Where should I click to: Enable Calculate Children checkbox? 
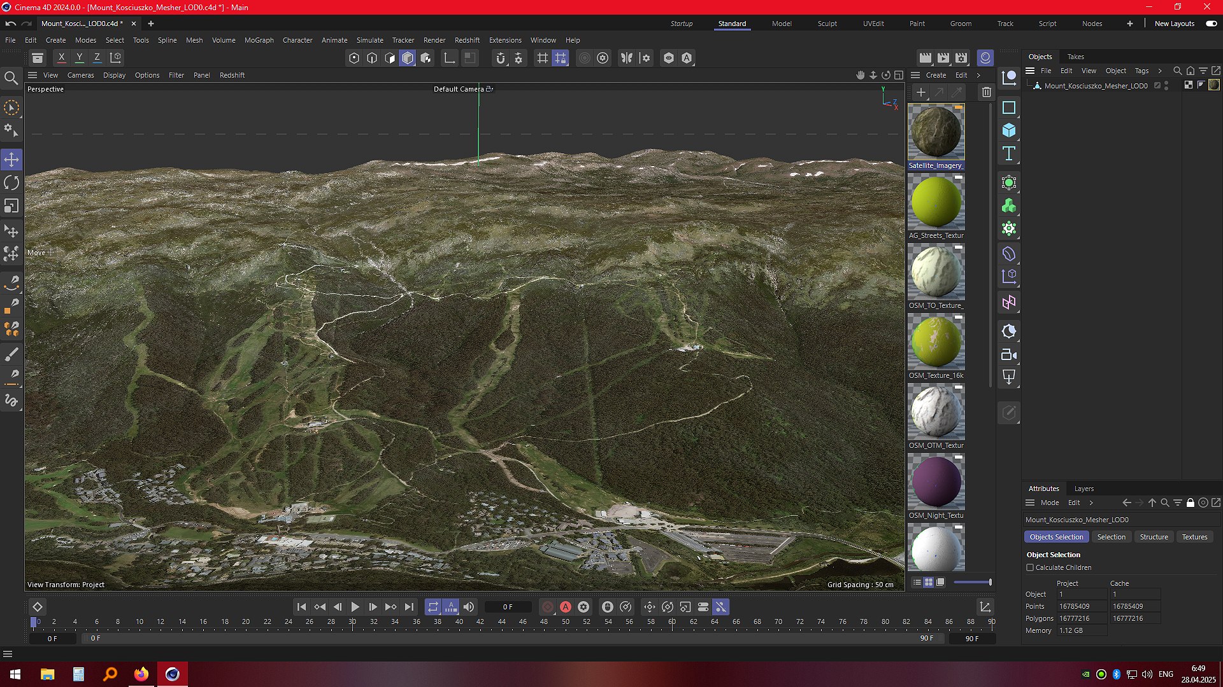tap(1030, 567)
